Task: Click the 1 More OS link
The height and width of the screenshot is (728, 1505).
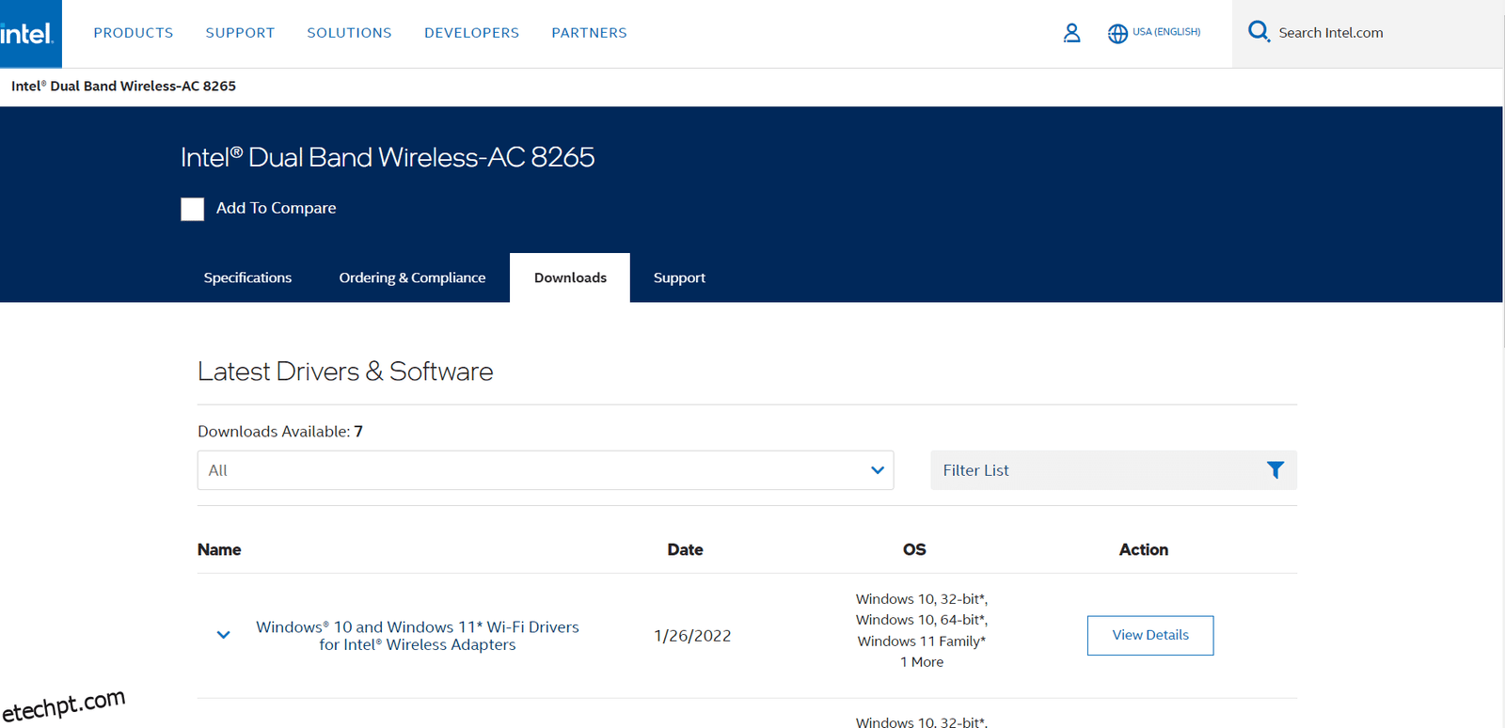Action: (922, 662)
